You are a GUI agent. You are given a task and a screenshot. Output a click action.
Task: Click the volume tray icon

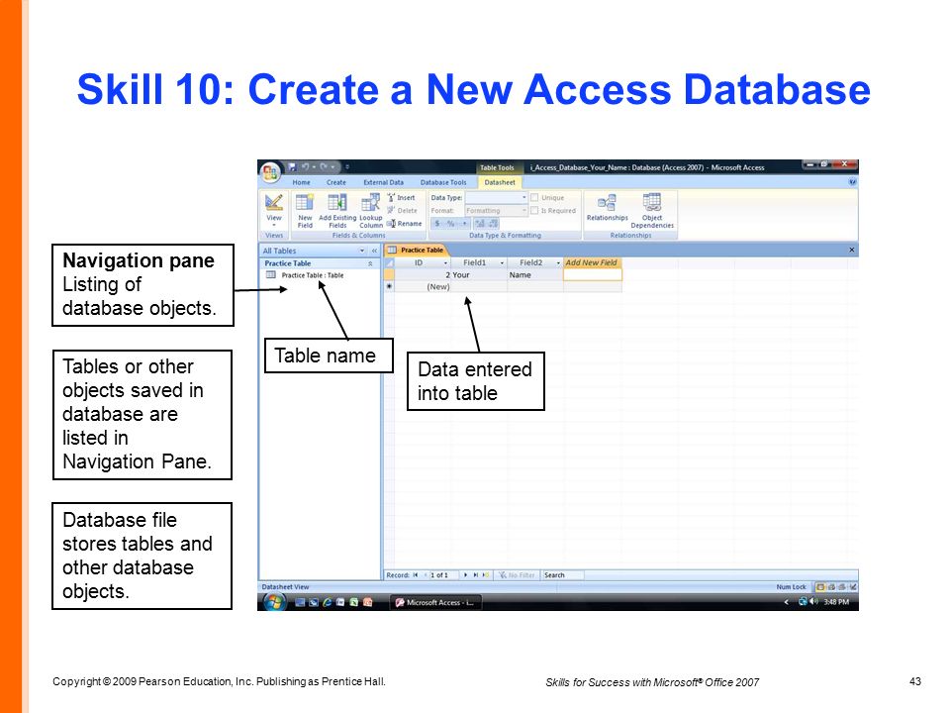click(x=813, y=601)
